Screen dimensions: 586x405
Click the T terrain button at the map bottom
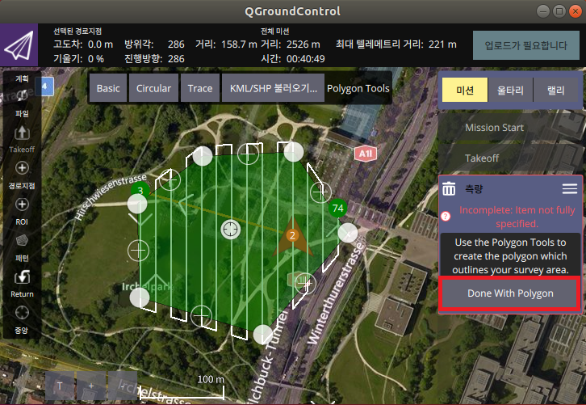60,386
